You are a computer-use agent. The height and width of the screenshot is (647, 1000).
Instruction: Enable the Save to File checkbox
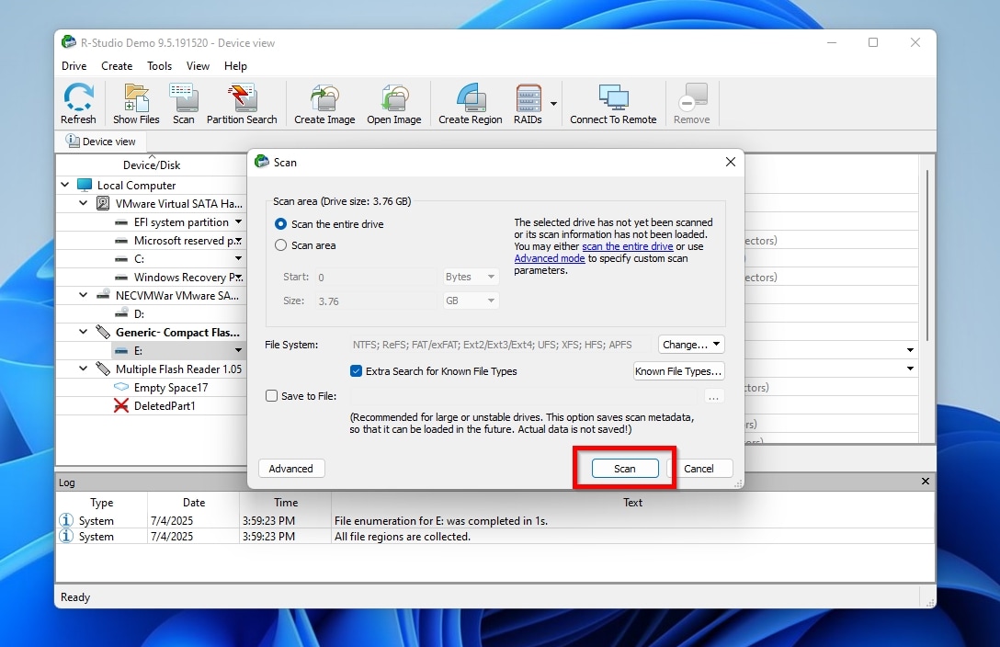(x=272, y=396)
